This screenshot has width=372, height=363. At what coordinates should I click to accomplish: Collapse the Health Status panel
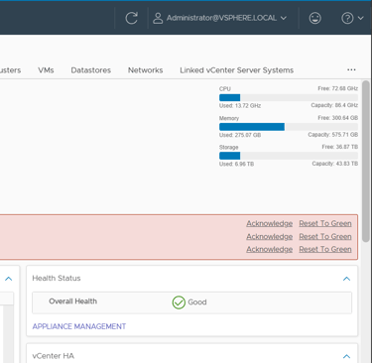(x=346, y=279)
